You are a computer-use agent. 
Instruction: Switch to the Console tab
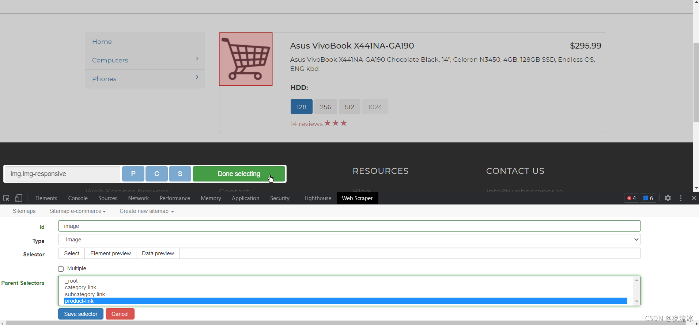tap(78, 198)
